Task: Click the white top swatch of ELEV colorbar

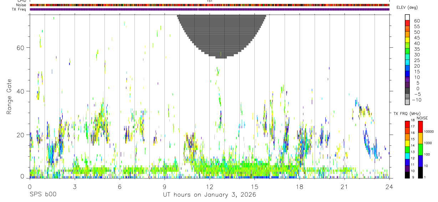Action: (x=407, y=17)
